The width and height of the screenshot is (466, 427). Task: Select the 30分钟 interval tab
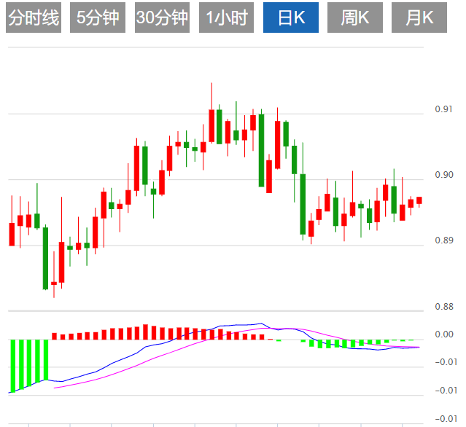pos(162,17)
